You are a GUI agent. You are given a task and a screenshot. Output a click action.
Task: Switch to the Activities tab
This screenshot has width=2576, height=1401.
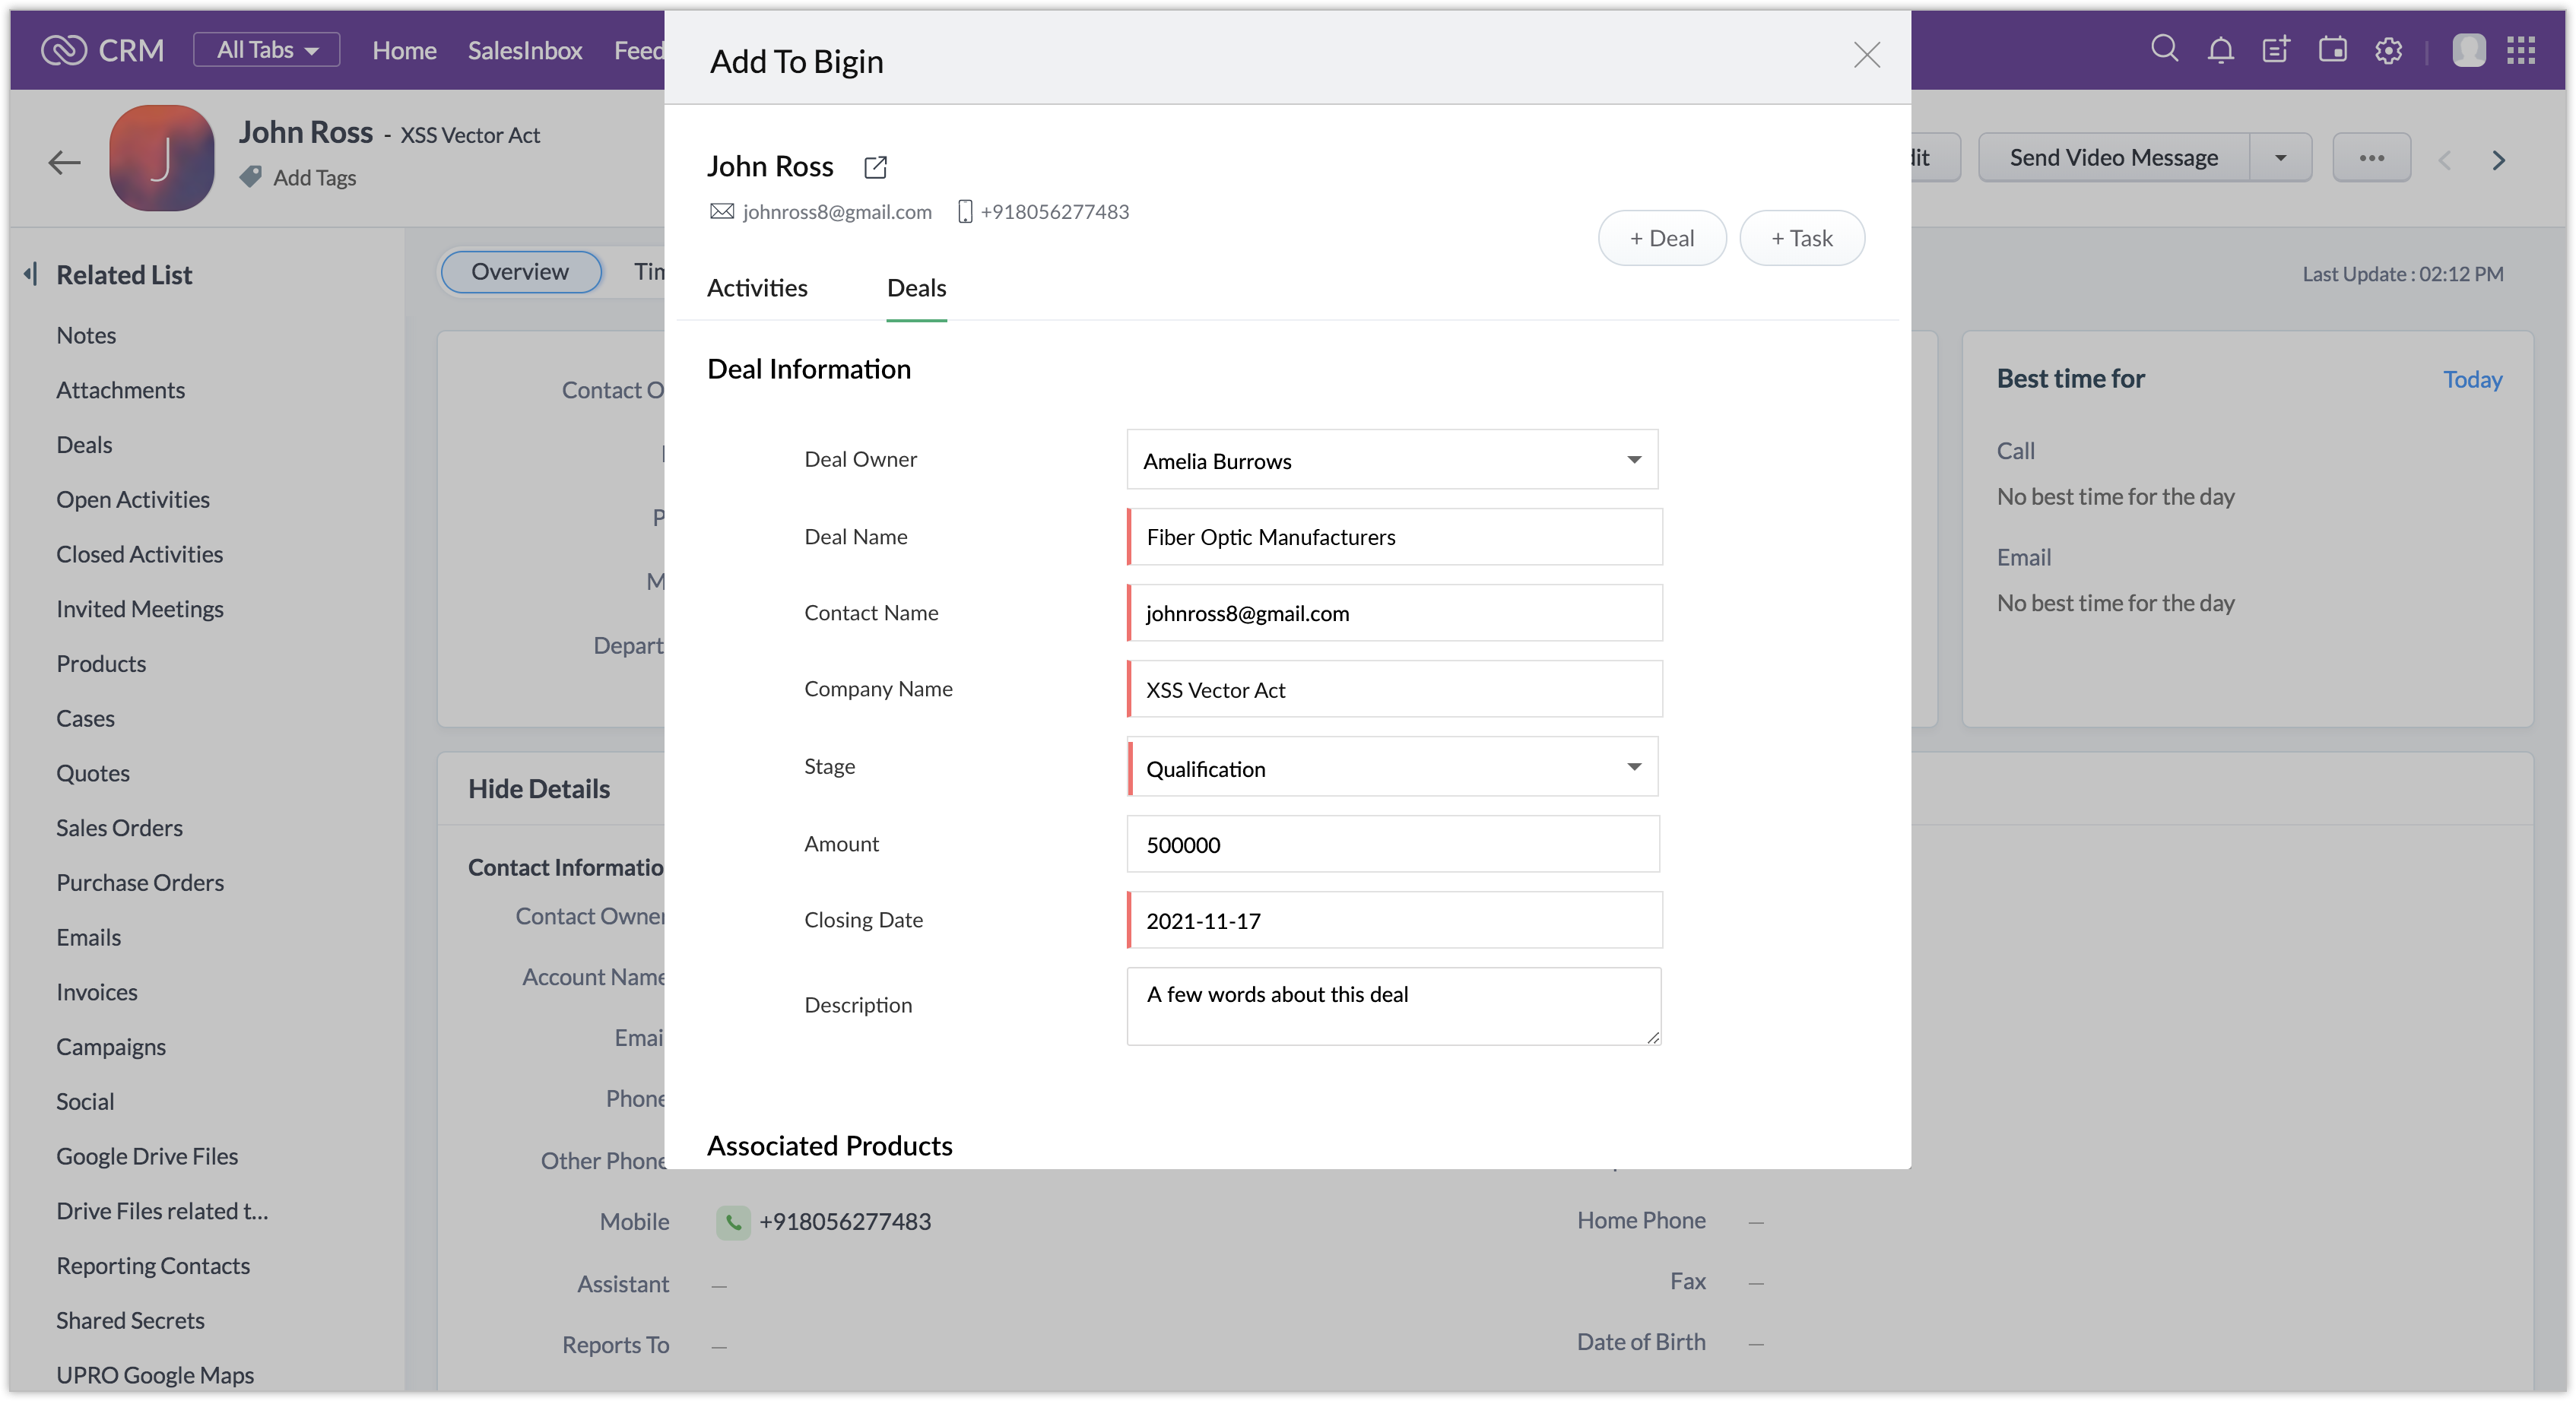coord(756,288)
